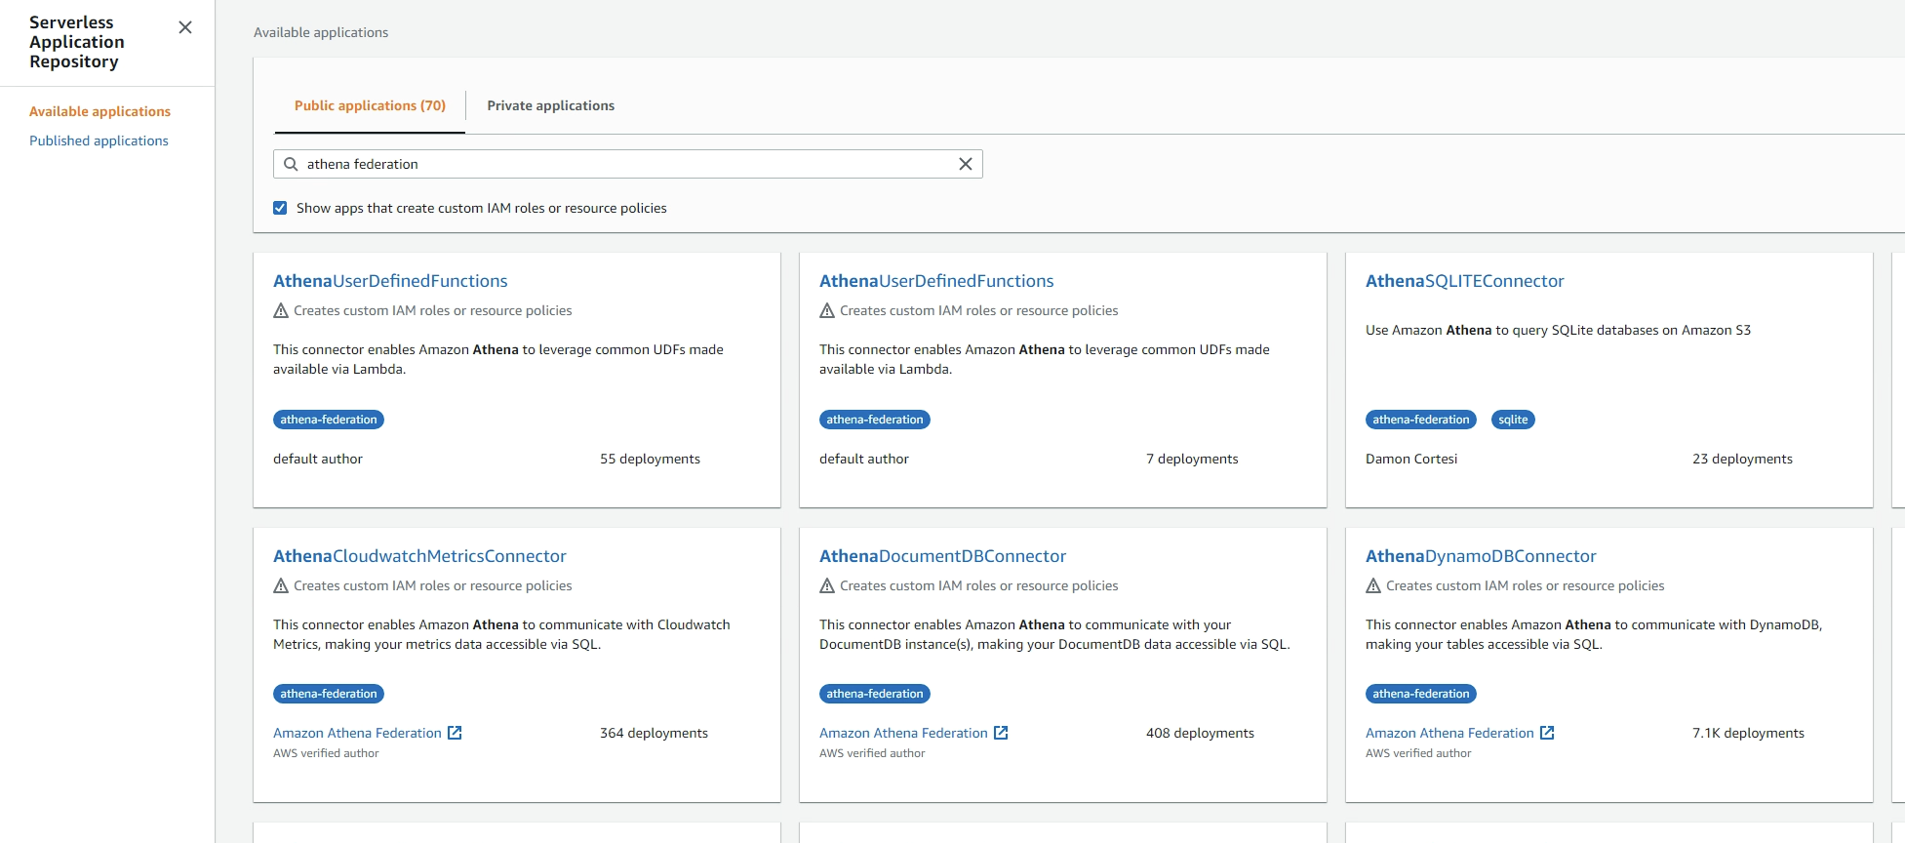This screenshot has width=1905, height=843.
Task: Click the '7 deployments' text
Action: (1192, 459)
